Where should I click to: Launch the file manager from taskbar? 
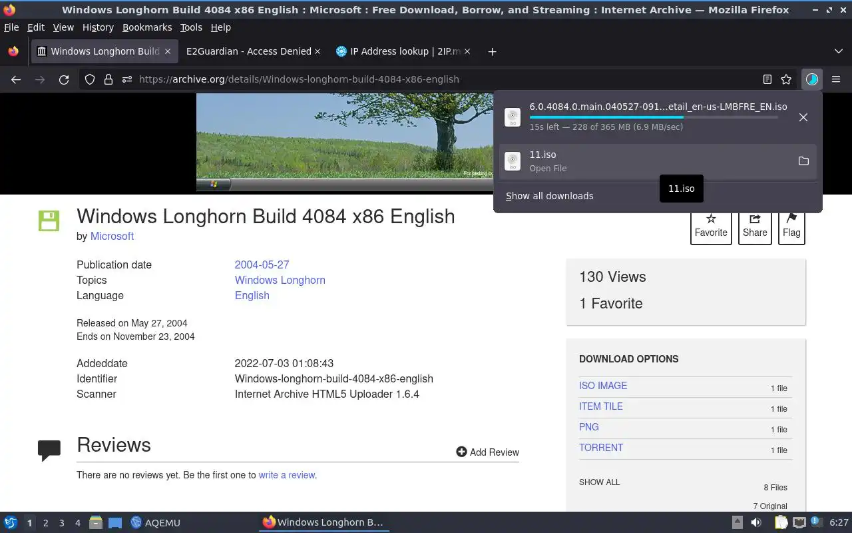tap(96, 522)
